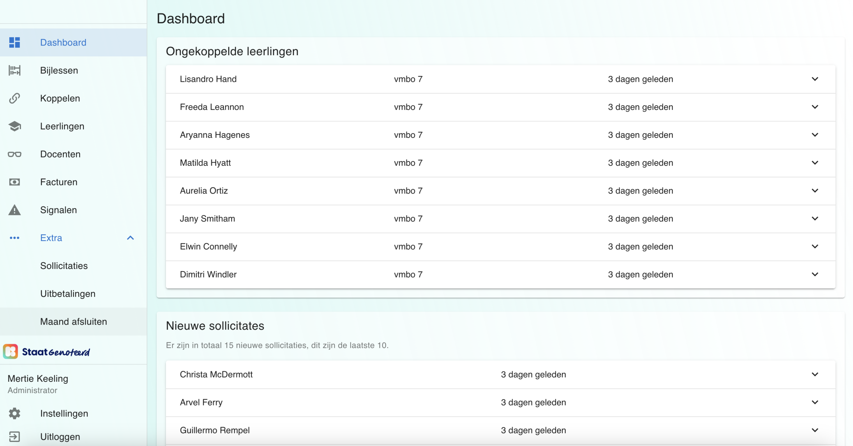Viewport: 853px width, 446px height.
Task: Click the Instellingen gear icon
Action: (x=14, y=413)
